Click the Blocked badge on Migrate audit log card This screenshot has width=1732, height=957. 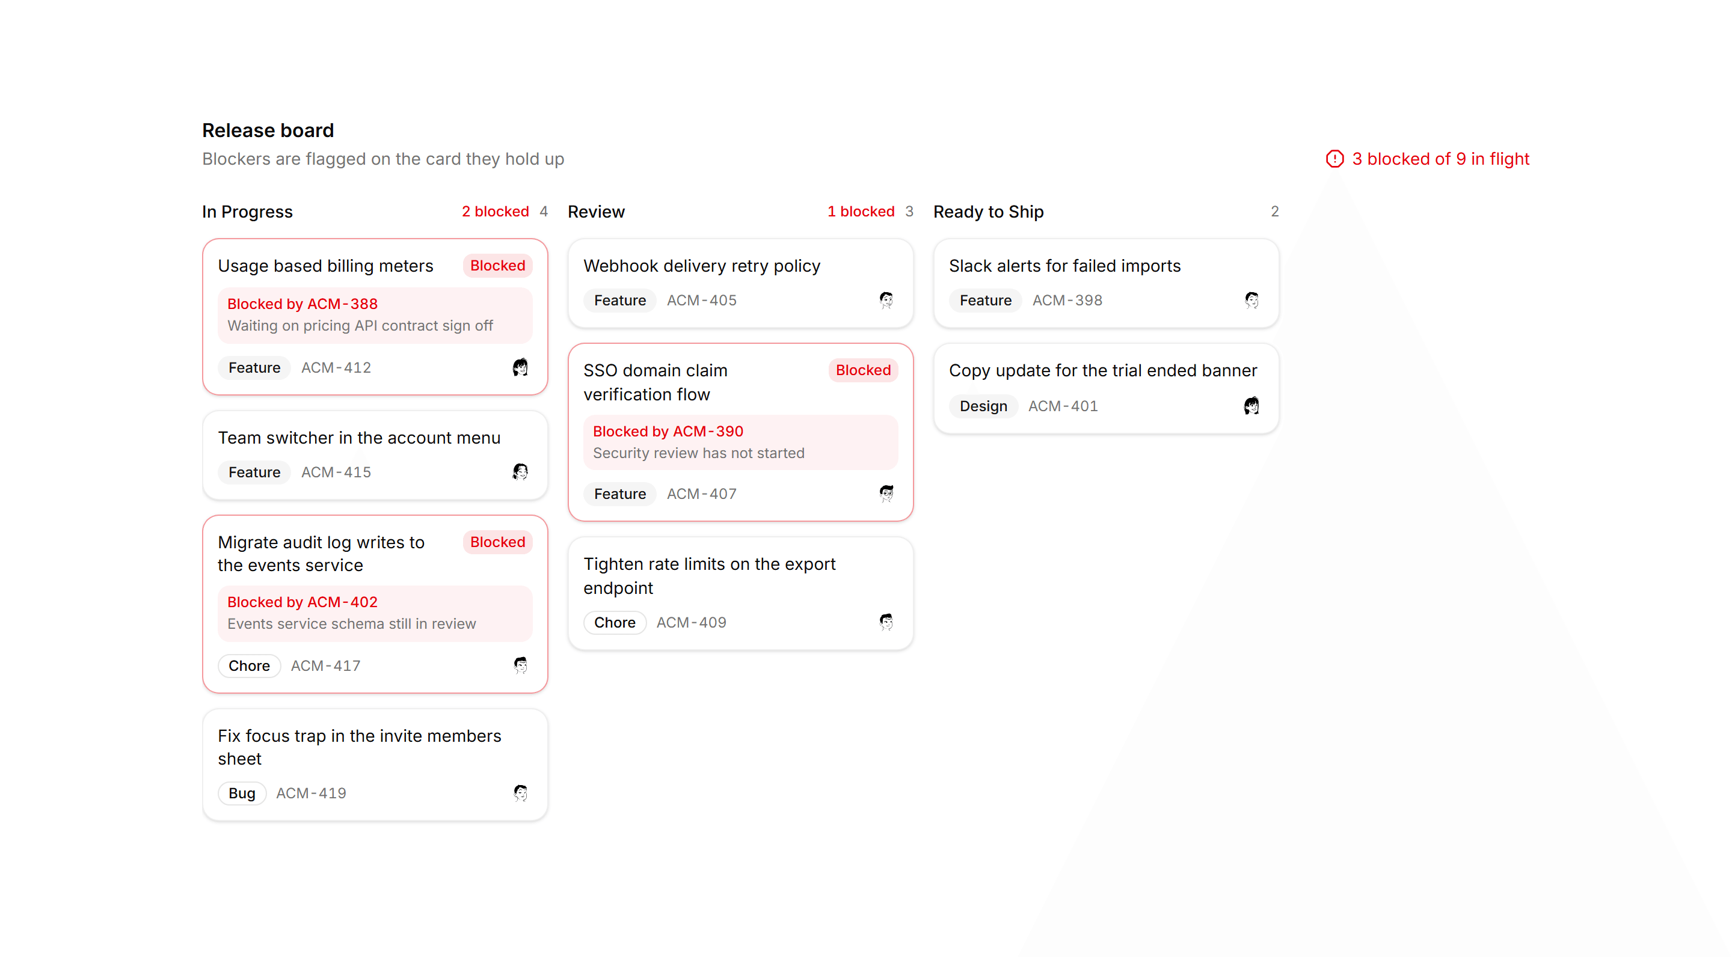click(497, 542)
